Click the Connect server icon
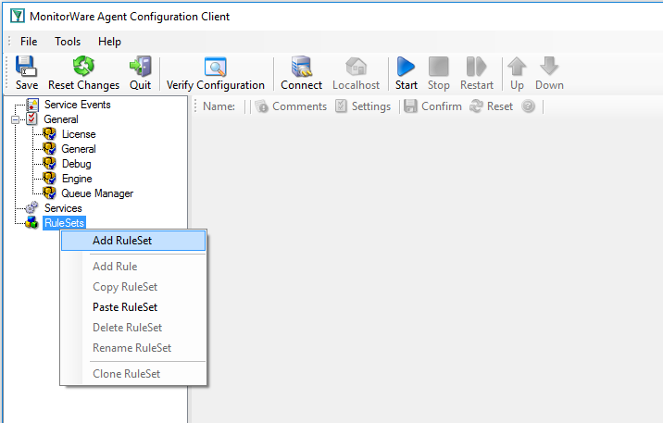This screenshot has width=663, height=423. (301, 67)
